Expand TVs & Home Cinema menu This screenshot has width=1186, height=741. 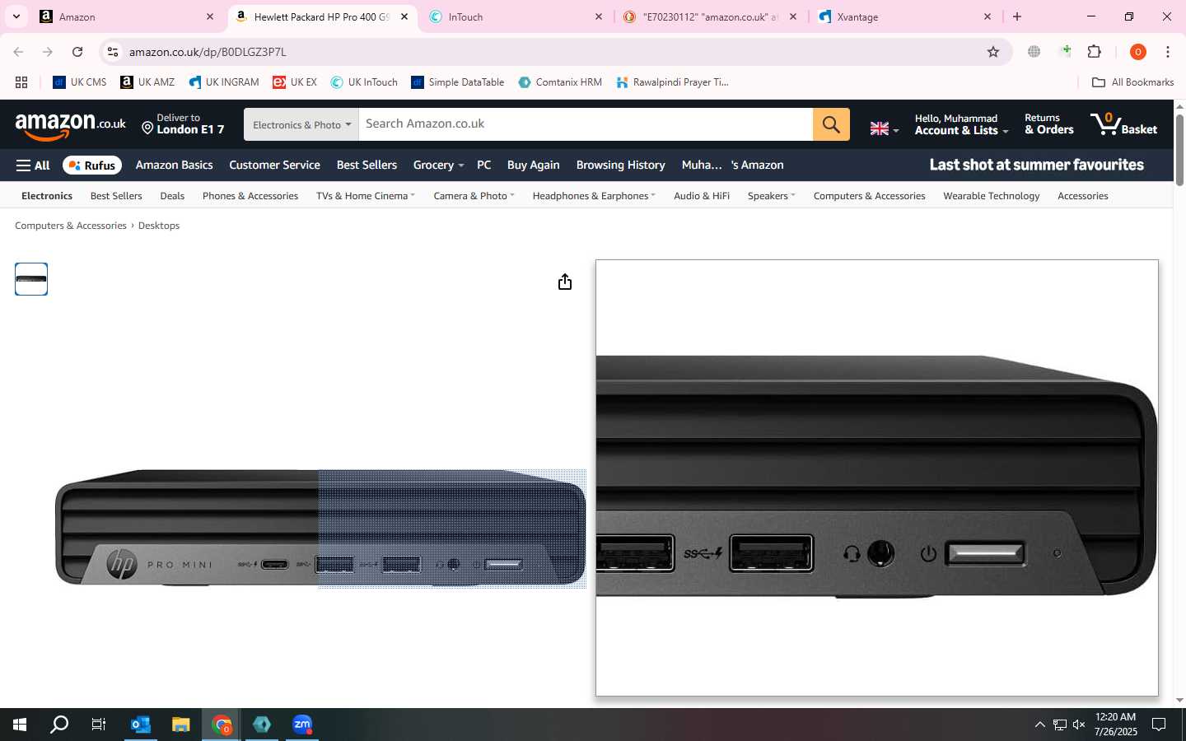pyautogui.click(x=366, y=196)
